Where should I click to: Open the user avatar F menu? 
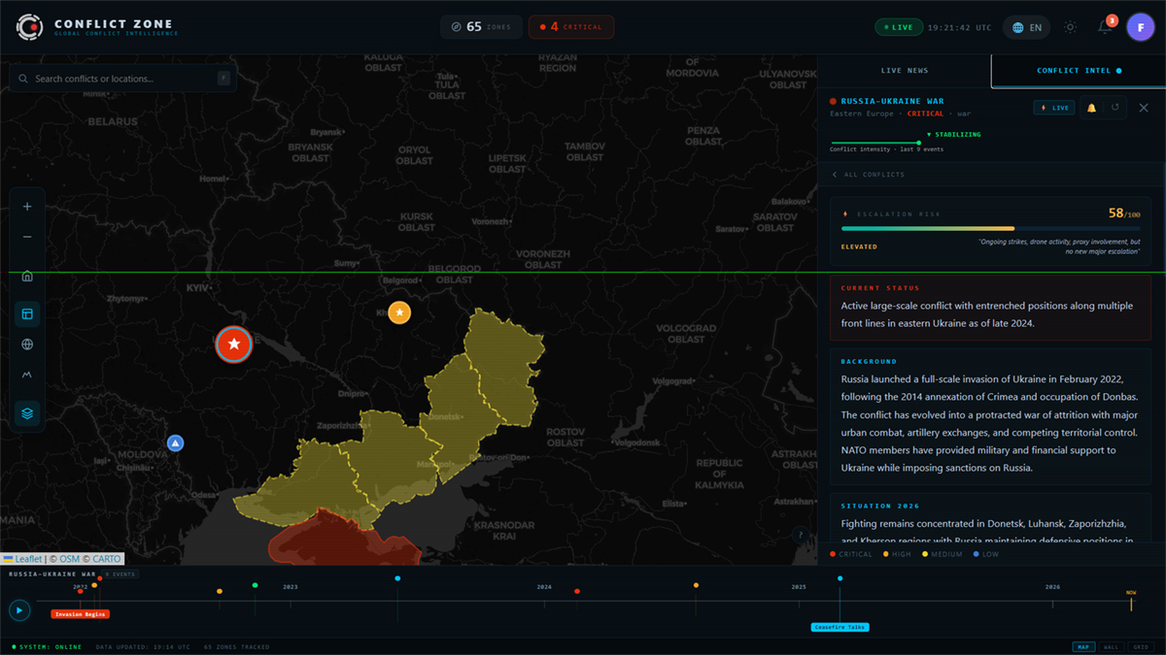[1141, 27]
